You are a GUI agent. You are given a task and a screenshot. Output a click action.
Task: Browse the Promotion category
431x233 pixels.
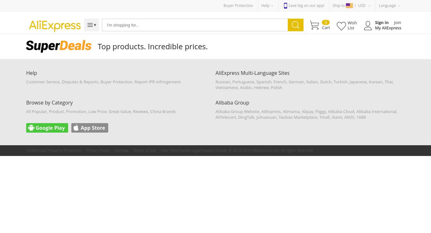[x=76, y=111]
